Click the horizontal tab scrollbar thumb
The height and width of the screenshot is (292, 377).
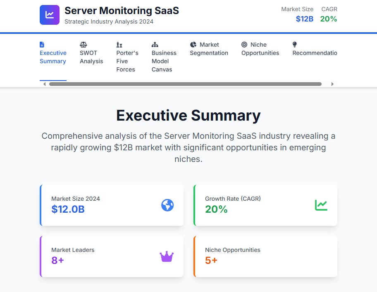(x=185, y=84)
